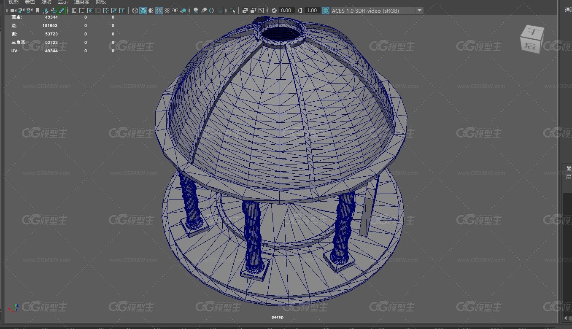
Task: Click the 边 count value 101653
Action: point(50,26)
